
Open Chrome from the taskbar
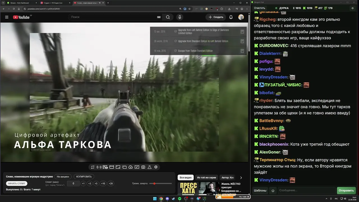click(x=161, y=199)
